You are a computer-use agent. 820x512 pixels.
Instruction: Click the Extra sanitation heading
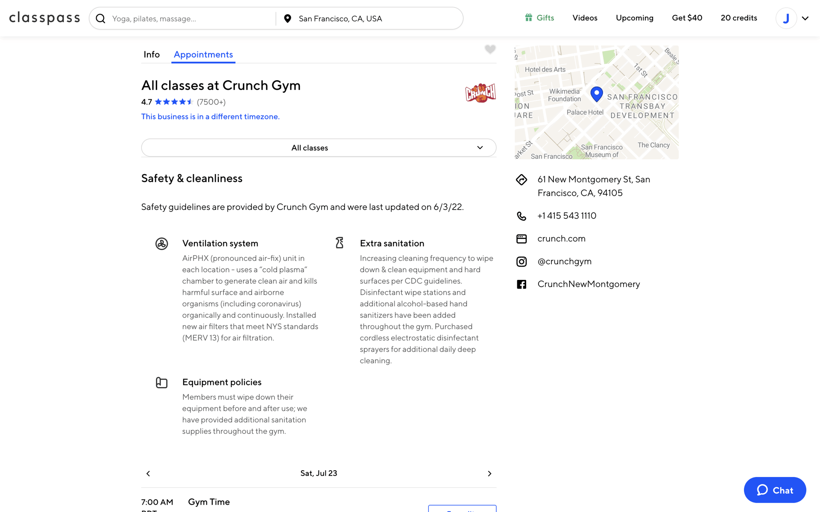click(x=392, y=243)
